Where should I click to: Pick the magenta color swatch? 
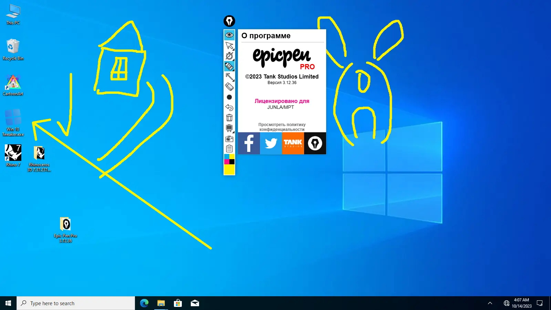[x=227, y=162]
